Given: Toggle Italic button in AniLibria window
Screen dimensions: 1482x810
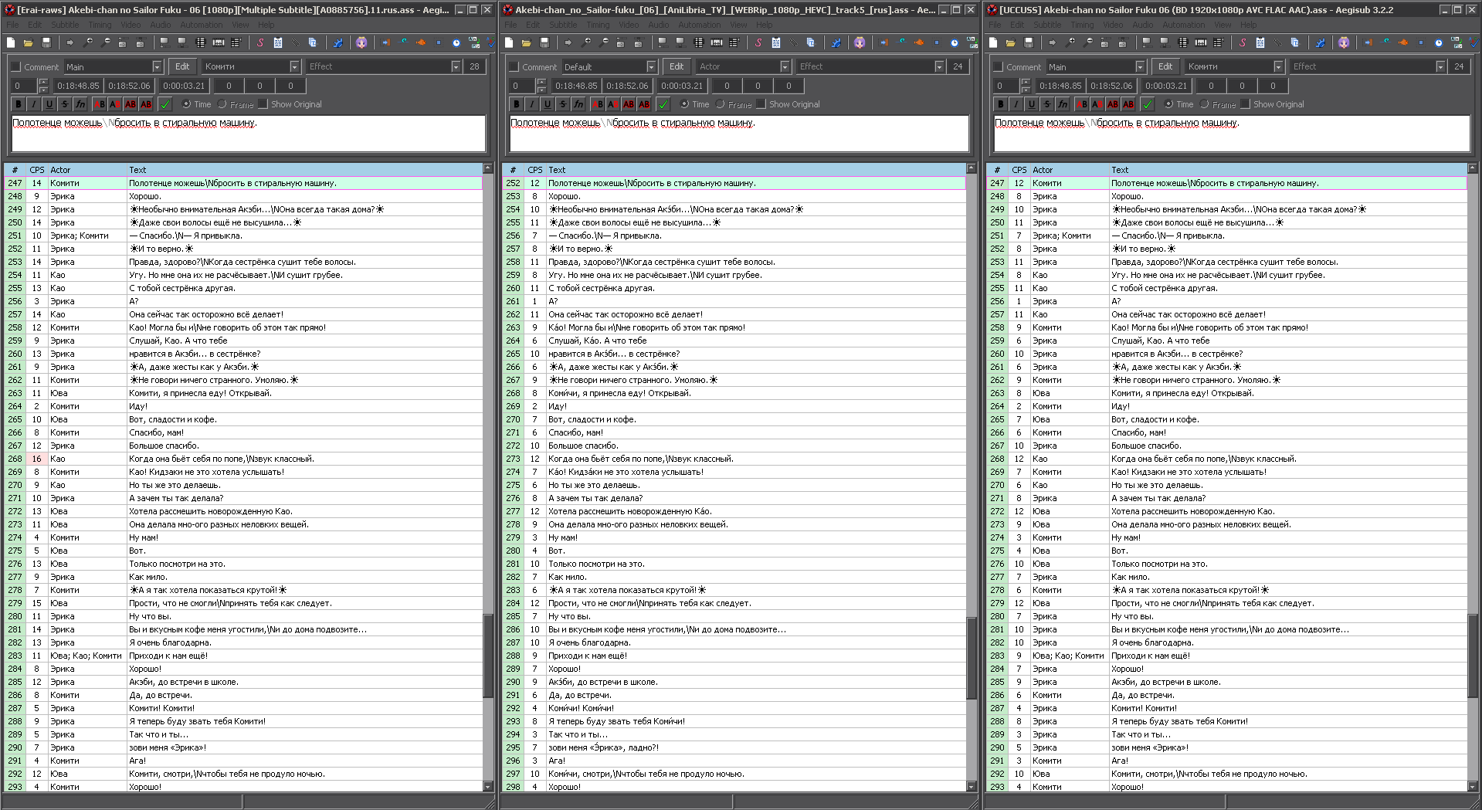Looking at the screenshot, I should (532, 104).
